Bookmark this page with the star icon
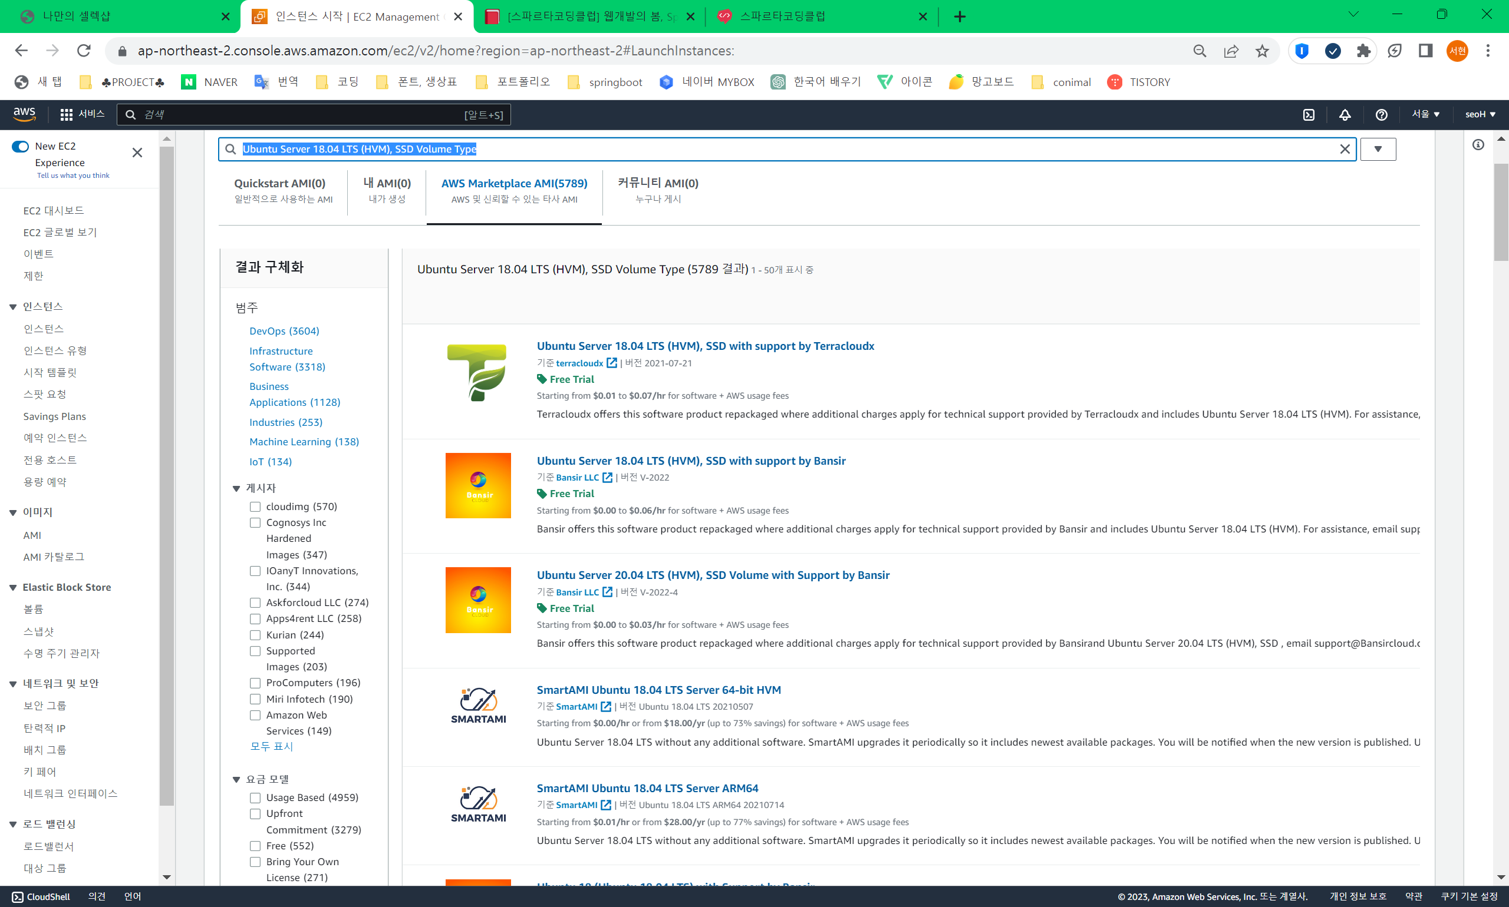1509x907 pixels. (x=1262, y=51)
